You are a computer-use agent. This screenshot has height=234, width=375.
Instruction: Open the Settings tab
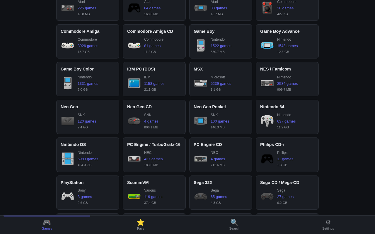pyautogui.click(x=328, y=225)
